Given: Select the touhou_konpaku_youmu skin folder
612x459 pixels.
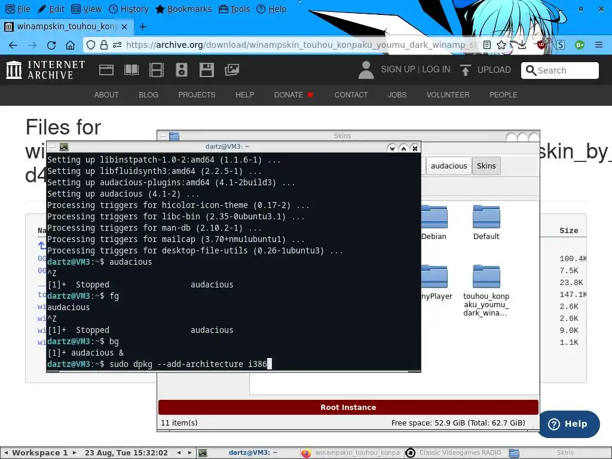Looking at the screenshot, I should (x=486, y=290).
